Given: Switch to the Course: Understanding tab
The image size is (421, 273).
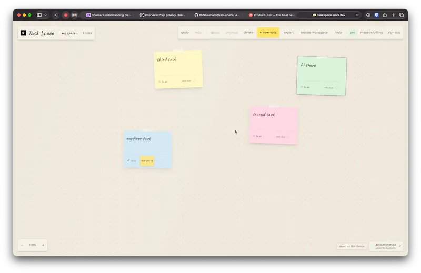Looking at the screenshot, I should point(108,15).
